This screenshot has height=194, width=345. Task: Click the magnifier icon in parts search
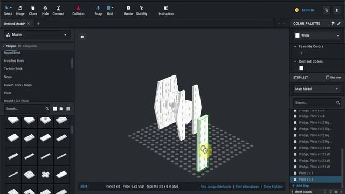click(x=47, y=109)
